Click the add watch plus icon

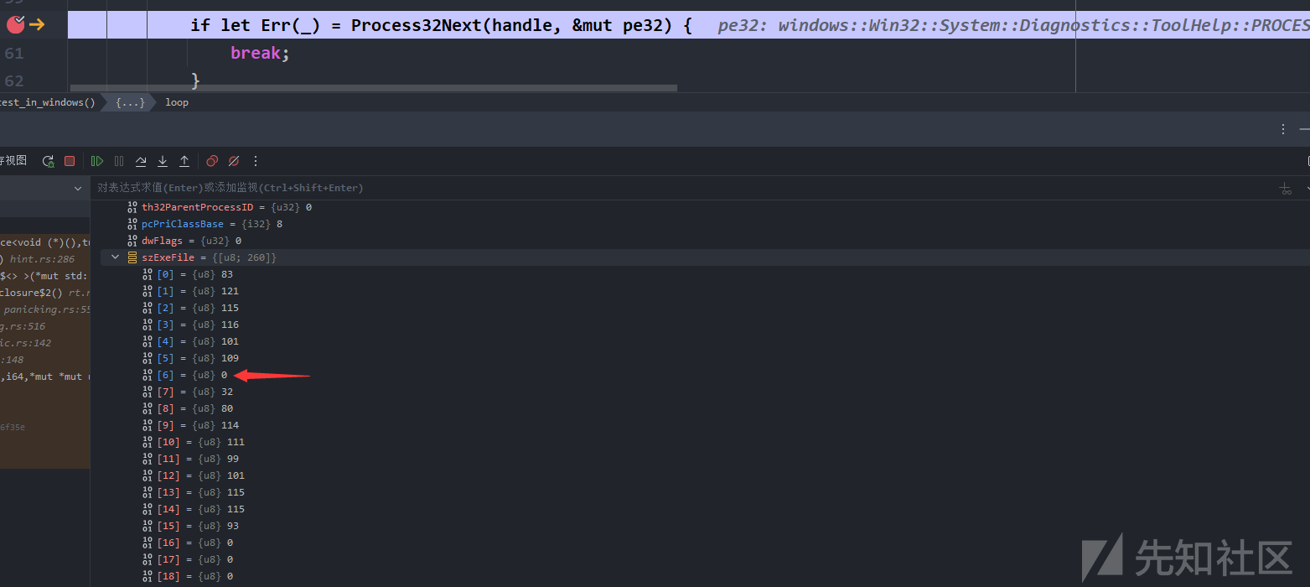point(1286,189)
